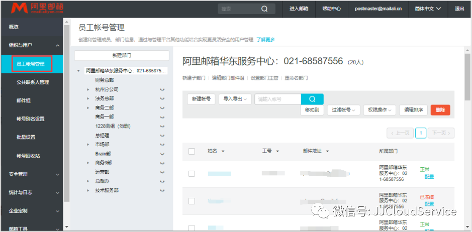
Task: Select 员工帐号管理 in sidebar
Action: tap(32, 64)
